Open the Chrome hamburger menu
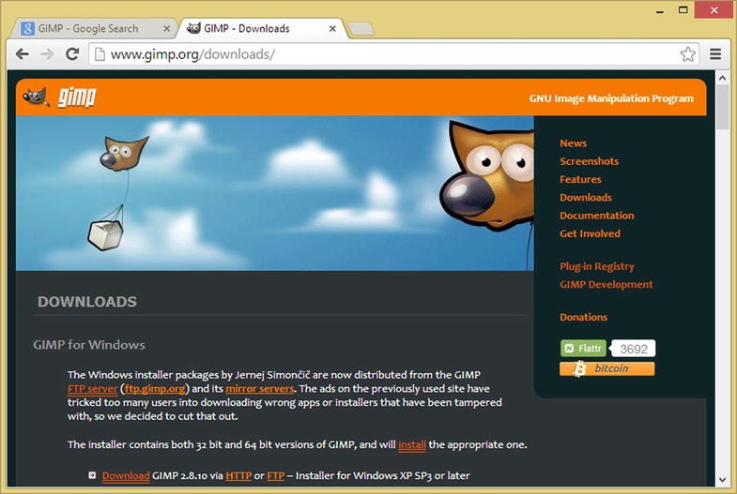Viewport: 737px width, 494px height. point(715,54)
